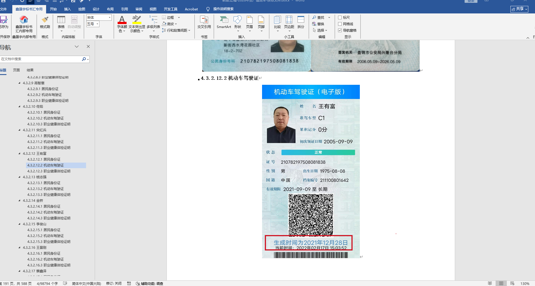Enable the 标尺 ruler checkbox

pos(340,17)
